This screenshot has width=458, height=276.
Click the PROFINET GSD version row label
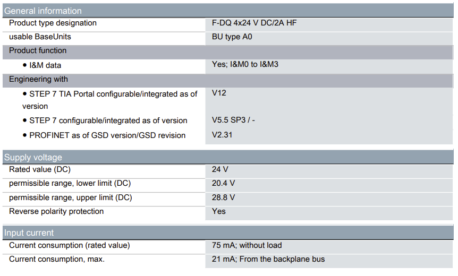coord(107,135)
